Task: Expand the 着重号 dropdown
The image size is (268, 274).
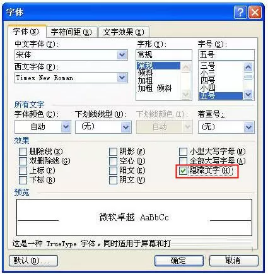Action: click(248, 127)
